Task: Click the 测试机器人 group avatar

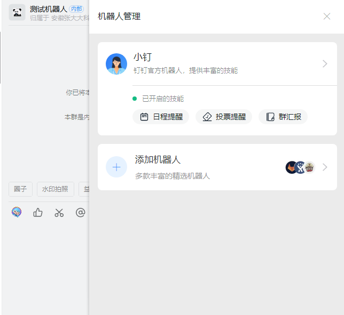Action: pos(17,12)
